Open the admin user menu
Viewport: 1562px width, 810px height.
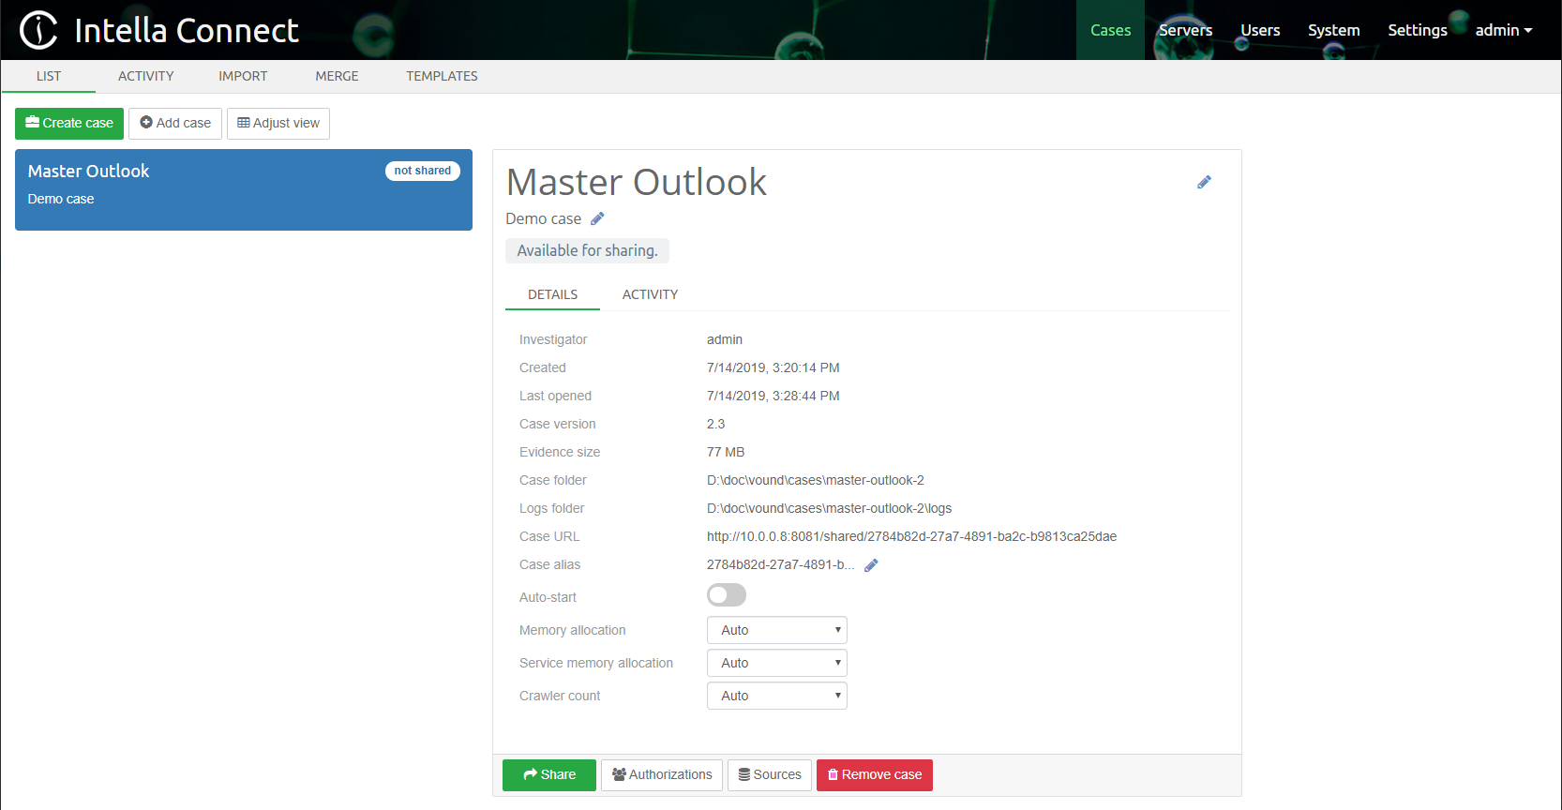[x=1503, y=30]
